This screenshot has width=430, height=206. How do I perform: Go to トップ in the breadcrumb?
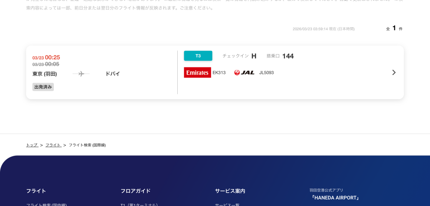click(x=32, y=145)
